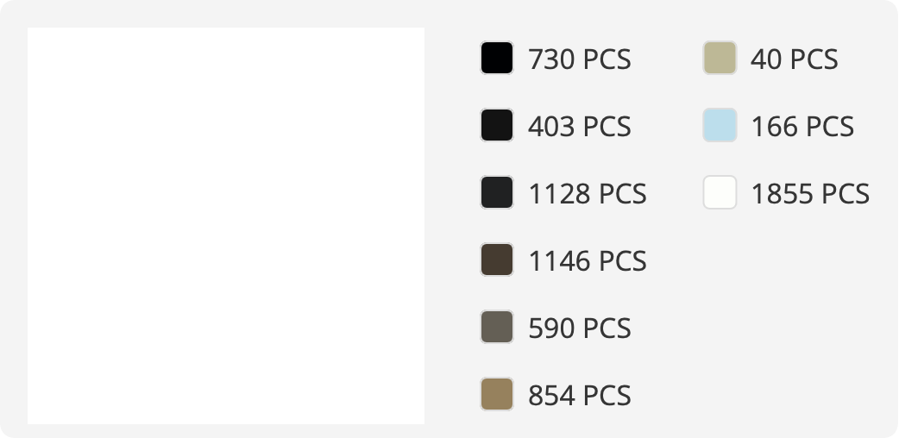Viewport: 899px width, 438px height.
Task: Click the 40 PCS label
Action: coord(794,59)
